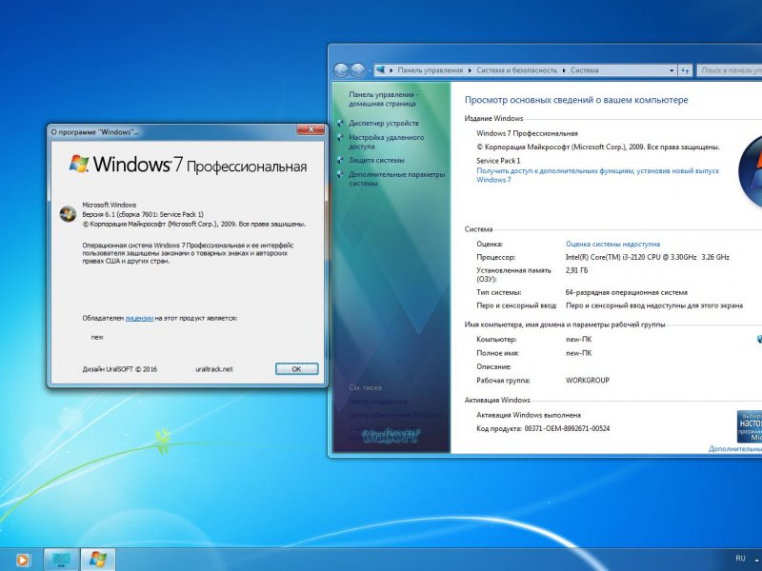Open Центр обновления Windows link
The width and height of the screenshot is (762, 571).
click(x=395, y=415)
